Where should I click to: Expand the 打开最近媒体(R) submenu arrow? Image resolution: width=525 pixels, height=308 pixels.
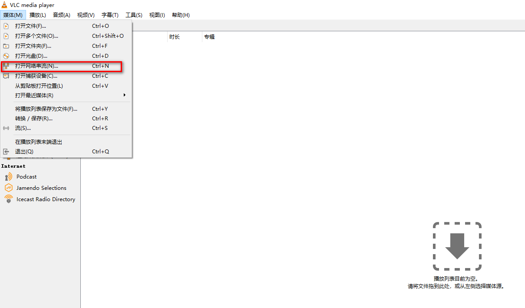(x=125, y=95)
